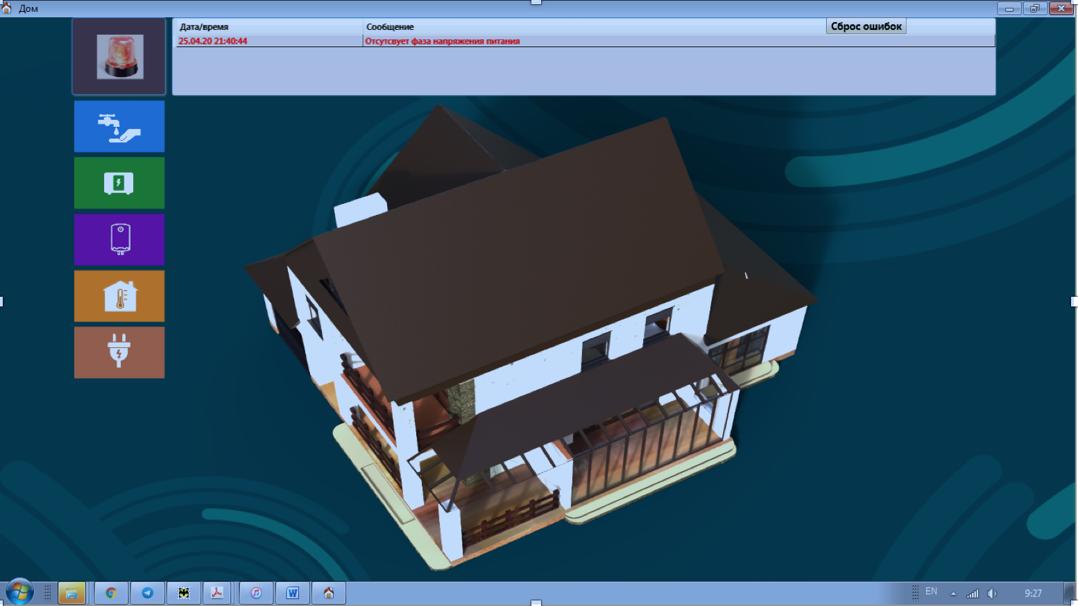
Task: Open Telegram from the taskbar
Action: click(148, 593)
